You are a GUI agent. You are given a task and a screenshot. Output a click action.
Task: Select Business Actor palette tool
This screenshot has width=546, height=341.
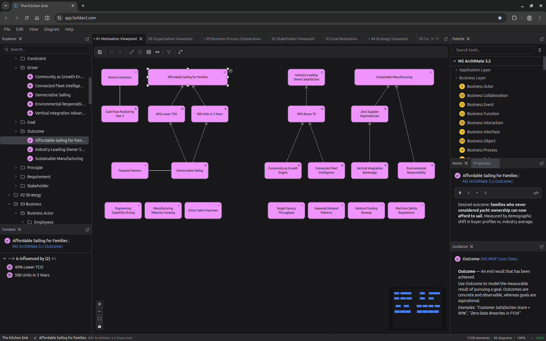click(x=480, y=86)
